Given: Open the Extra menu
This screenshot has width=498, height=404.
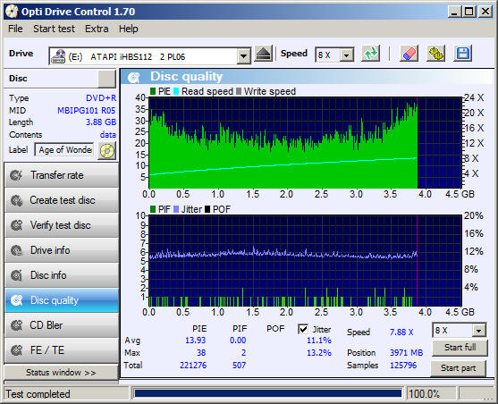Looking at the screenshot, I should pyautogui.click(x=97, y=29).
